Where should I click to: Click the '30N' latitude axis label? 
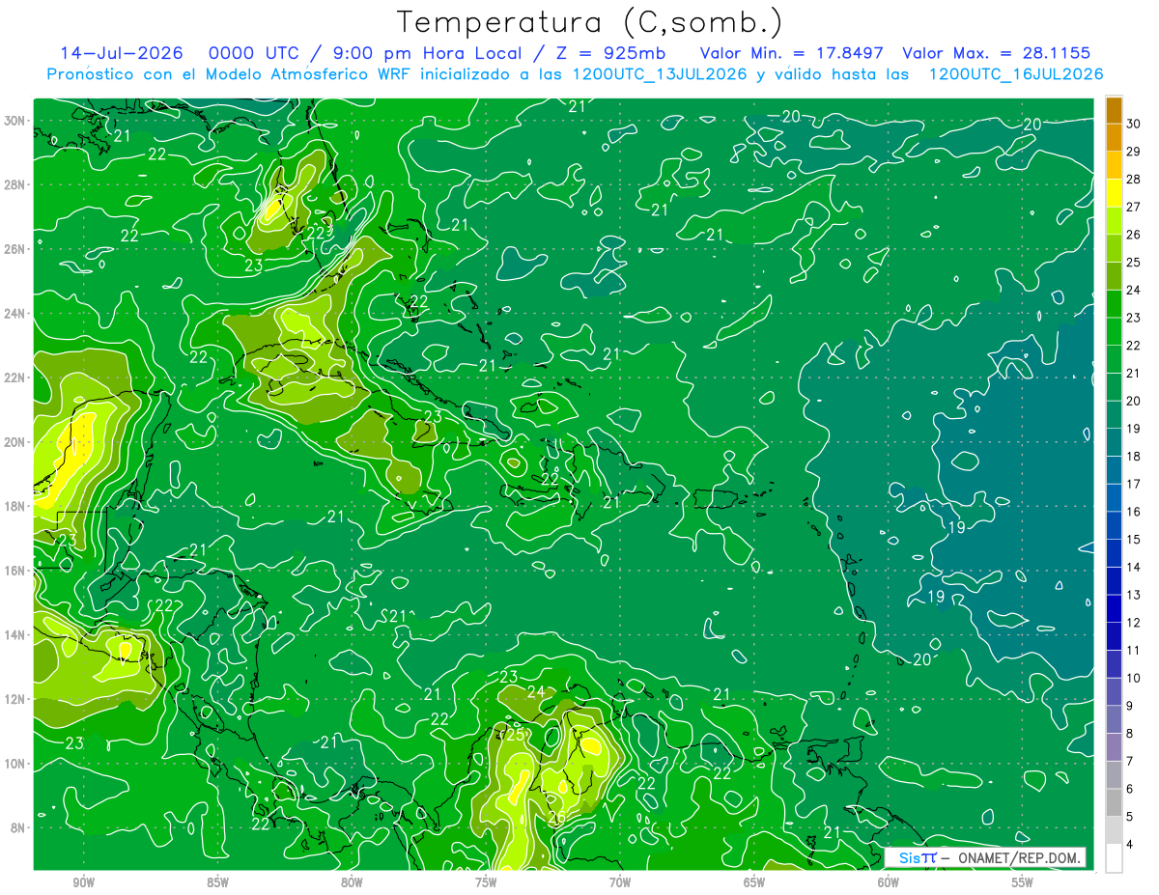tap(16, 121)
